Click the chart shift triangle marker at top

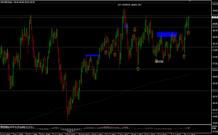click(190, 1)
